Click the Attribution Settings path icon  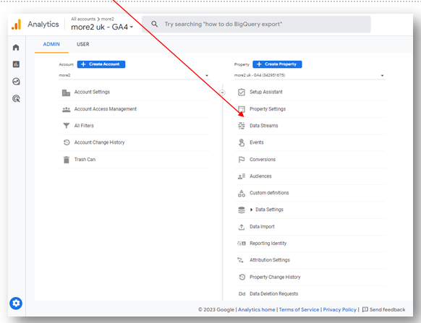point(240,260)
